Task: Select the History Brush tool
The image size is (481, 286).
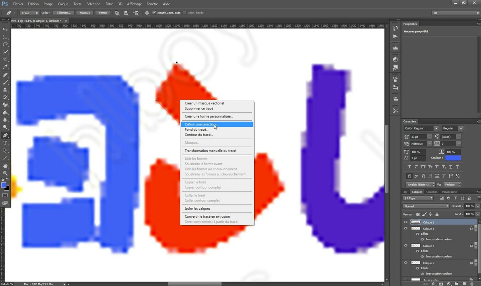Action: pyautogui.click(x=5, y=97)
